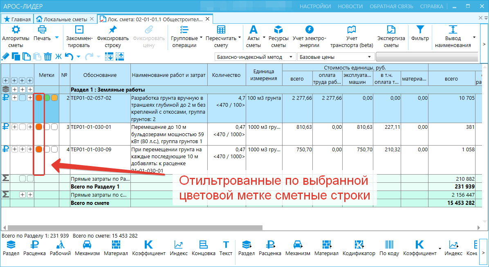Open Пересчитать смету dropdown arrow

point(240,38)
